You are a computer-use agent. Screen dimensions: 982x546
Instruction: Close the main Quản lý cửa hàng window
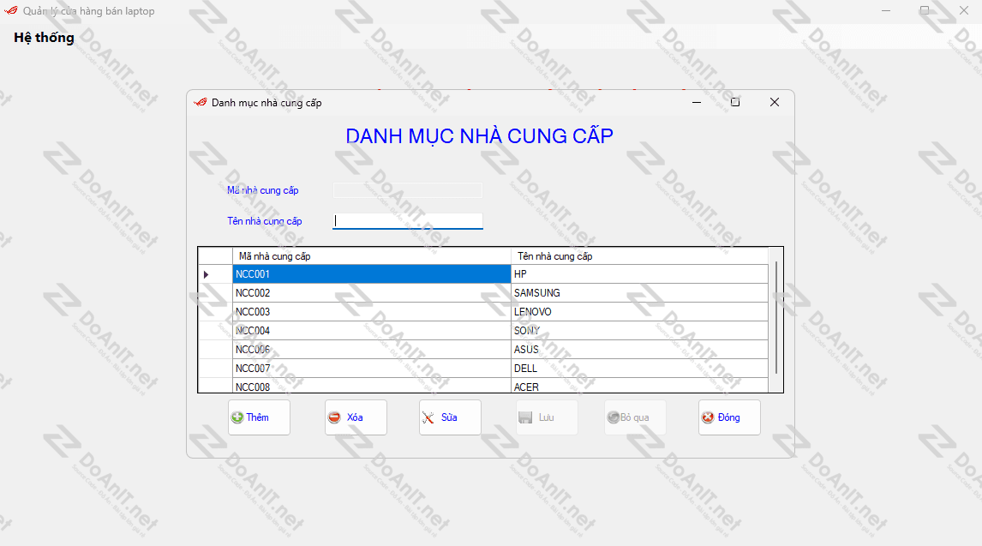click(964, 10)
